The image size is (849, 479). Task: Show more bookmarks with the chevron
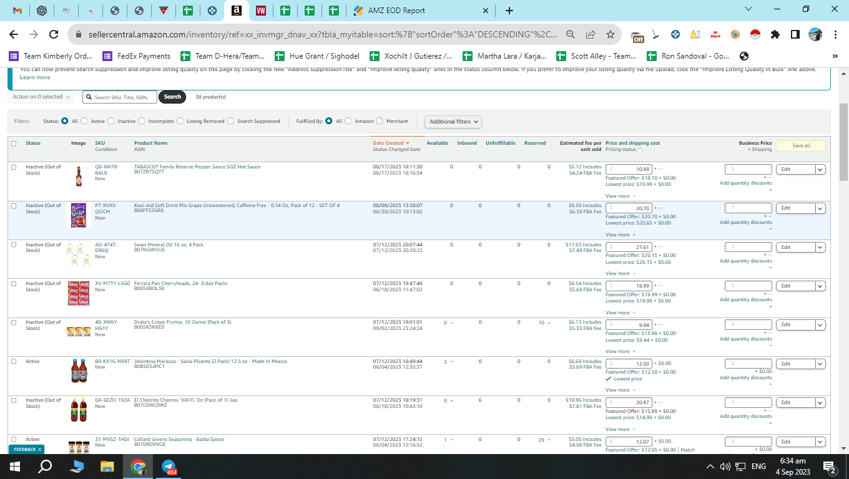pyautogui.click(x=835, y=56)
